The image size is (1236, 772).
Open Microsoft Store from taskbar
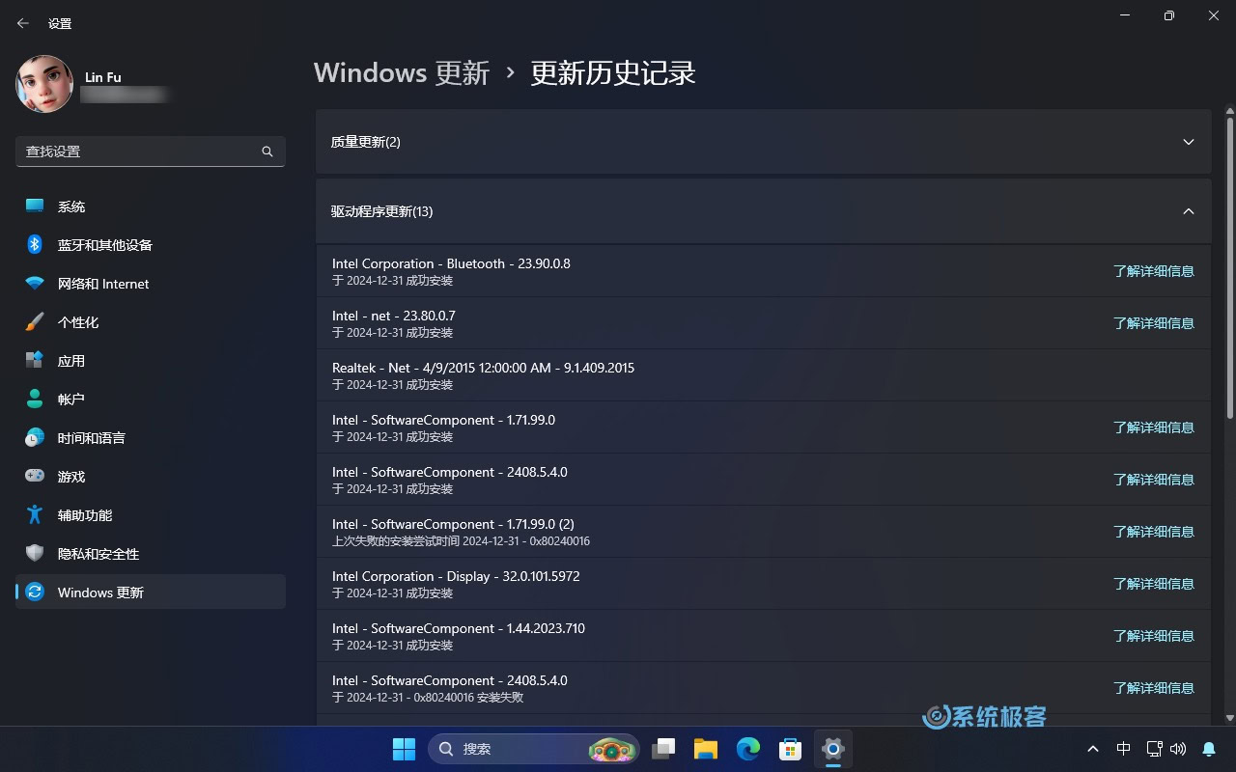click(791, 749)
